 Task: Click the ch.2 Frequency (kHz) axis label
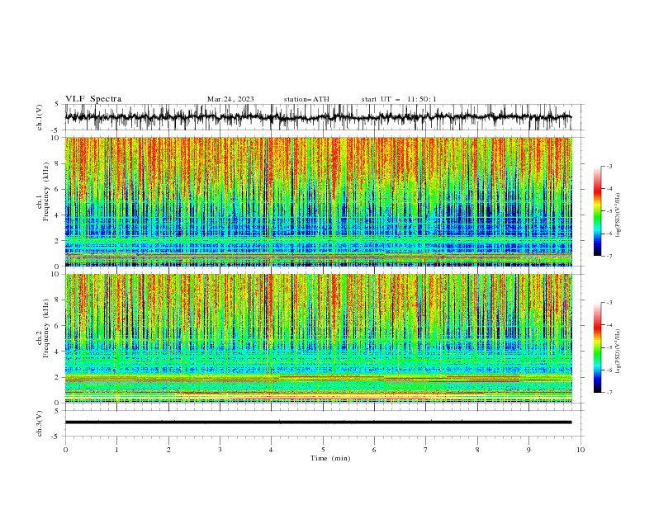click(45, 328)
